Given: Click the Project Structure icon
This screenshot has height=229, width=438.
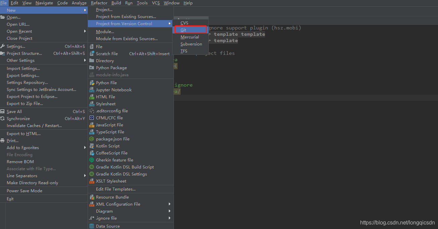Looking at the screenshot, I should pos(3,53).
